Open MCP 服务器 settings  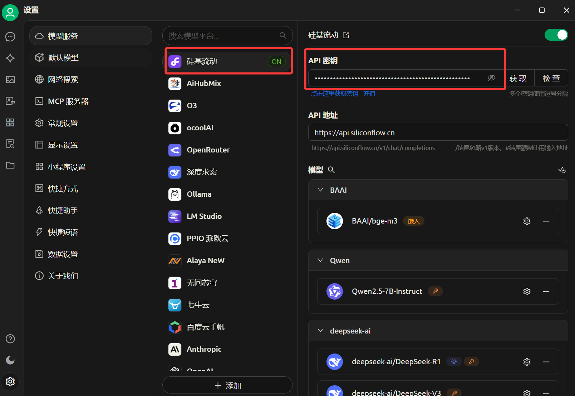click(x=91, y=101)
